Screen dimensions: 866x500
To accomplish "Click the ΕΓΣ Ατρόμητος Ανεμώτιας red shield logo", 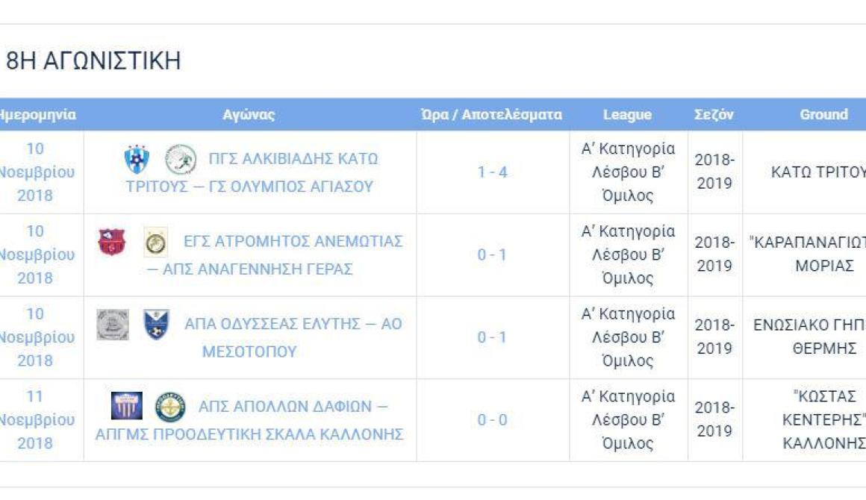I will coord(111,242).
